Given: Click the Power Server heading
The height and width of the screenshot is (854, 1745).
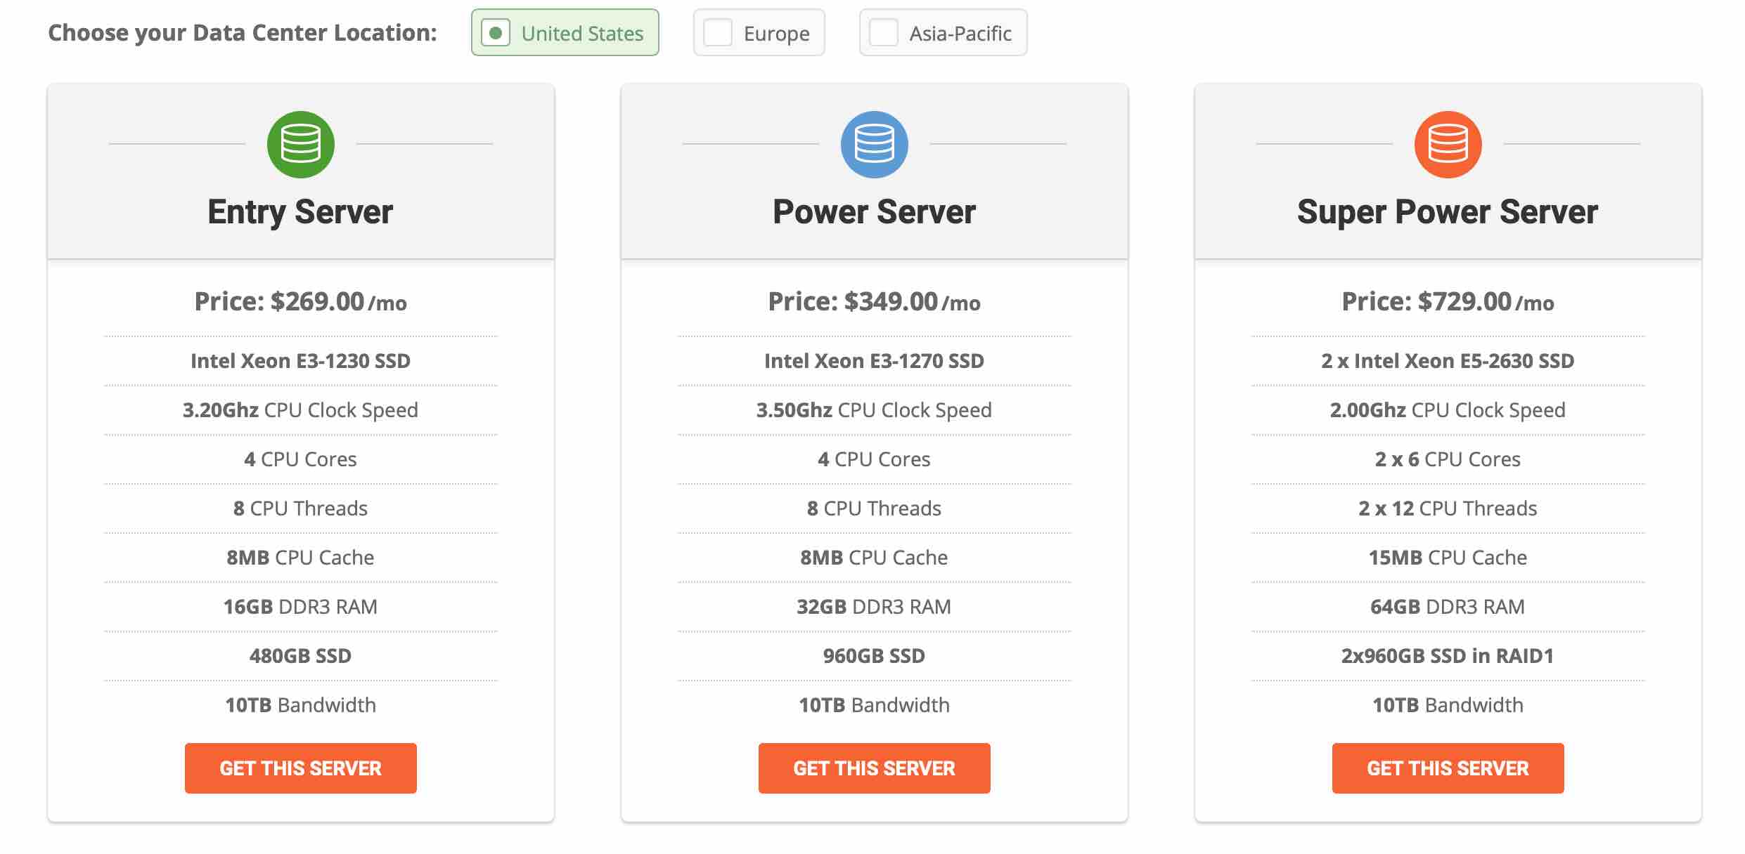Looking at the screenshot, I should pyautogui.click(x=874, y=212).
